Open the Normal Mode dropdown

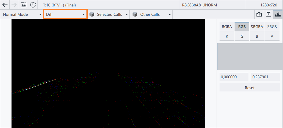click(x=22, y=14)
